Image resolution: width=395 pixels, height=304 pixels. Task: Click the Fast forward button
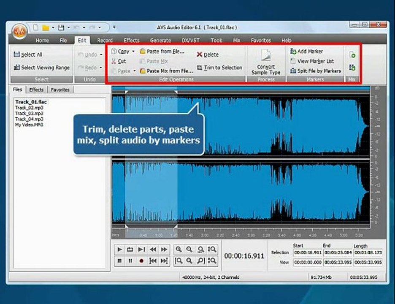[164, 250]
